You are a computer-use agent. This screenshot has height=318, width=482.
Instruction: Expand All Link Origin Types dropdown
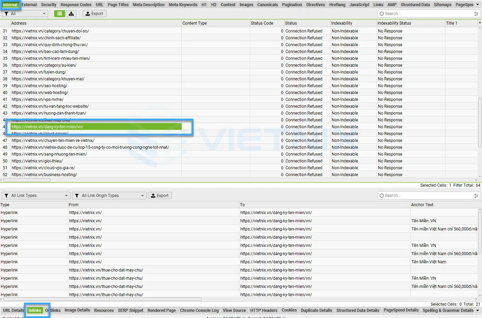point(109,196)
